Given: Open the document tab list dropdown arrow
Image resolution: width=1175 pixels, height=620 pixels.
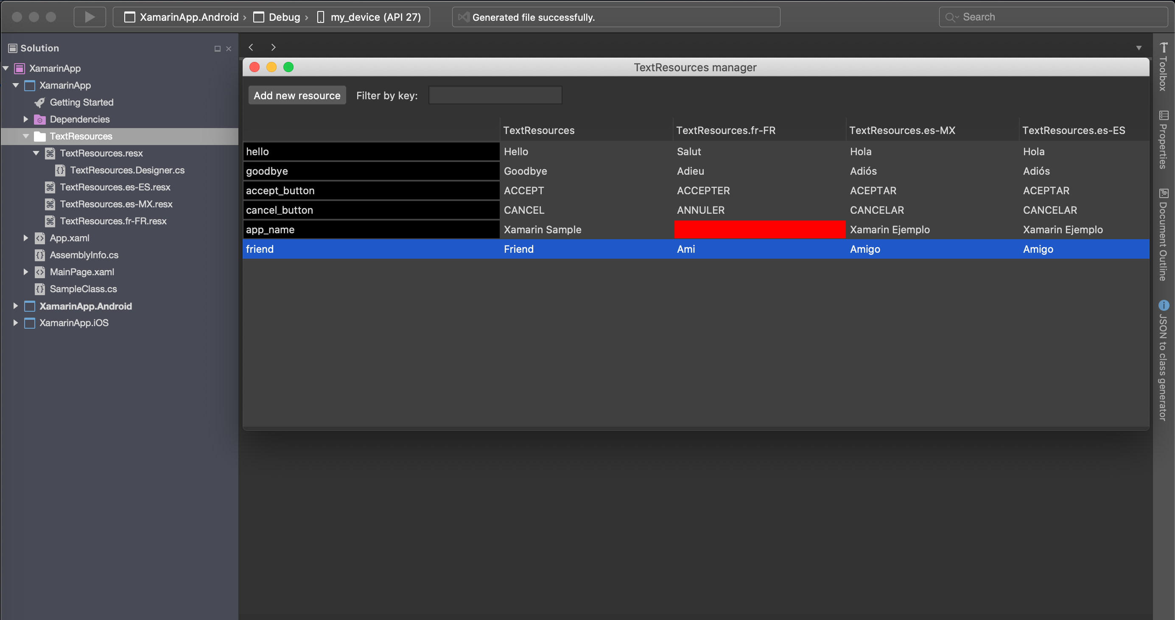Looking at the screenshot, I should pos(1139,48).
